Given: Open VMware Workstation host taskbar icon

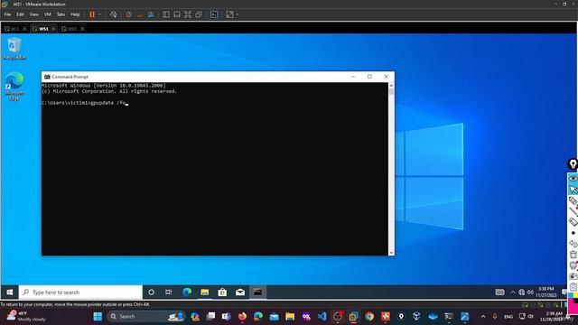Looking at the screenshot, I should tap(353, 317).
